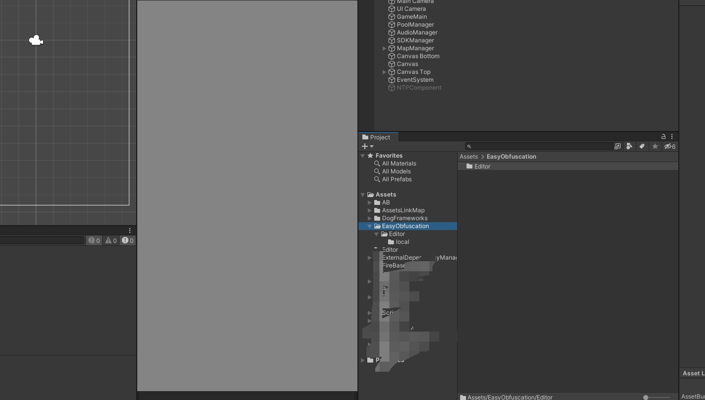Click the PoolManager object cube icon
705x400 pixels.
pyautogui.click(x=392, y=25)
